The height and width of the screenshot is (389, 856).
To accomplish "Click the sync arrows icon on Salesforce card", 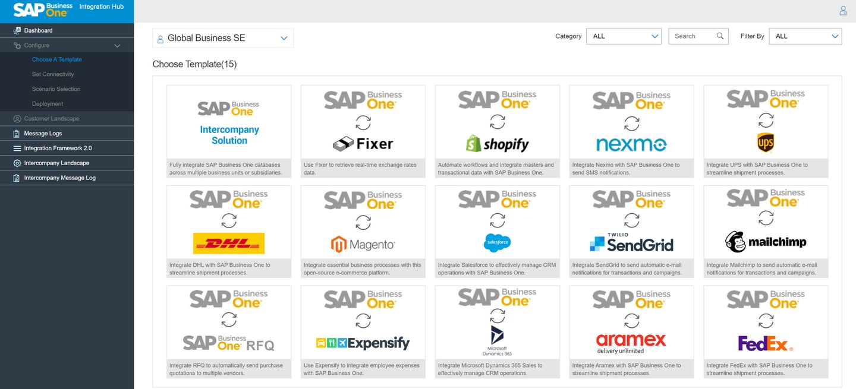I will tap(498, 221).
